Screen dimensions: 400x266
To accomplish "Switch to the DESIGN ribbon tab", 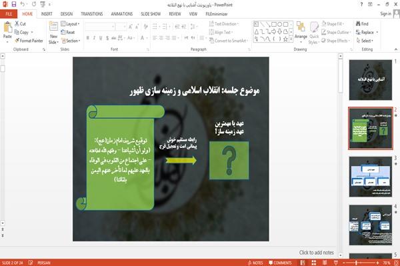I will [66, 14].
